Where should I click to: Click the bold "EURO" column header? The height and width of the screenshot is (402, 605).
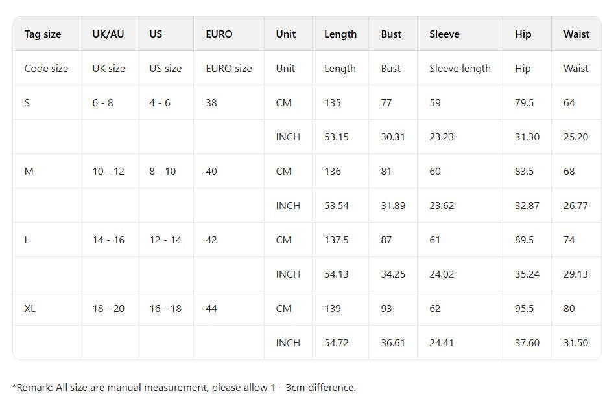coord(219,34)
